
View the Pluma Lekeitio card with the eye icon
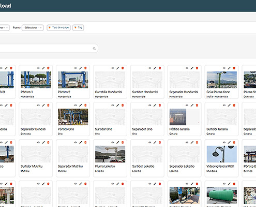point(113,142)
